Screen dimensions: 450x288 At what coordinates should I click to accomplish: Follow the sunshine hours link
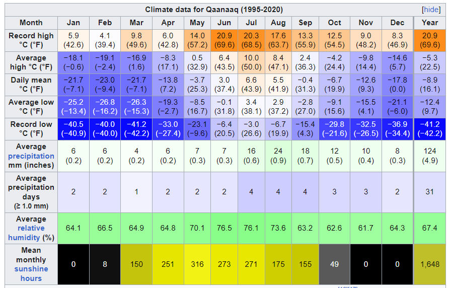click(31, 273)
